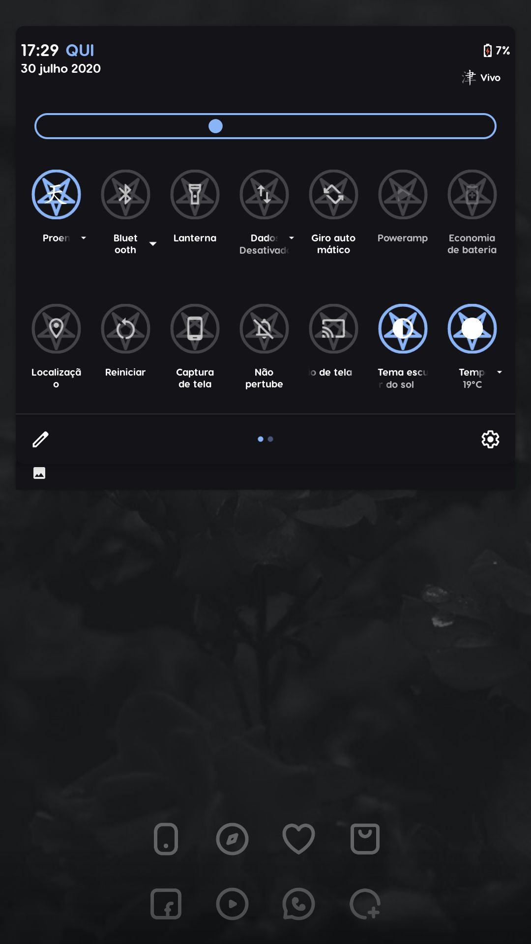The width and height of the screenshot is (531, 944).
Task: Tap the image notification icon below panel
Action: (x=39, y=473)
